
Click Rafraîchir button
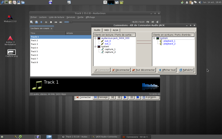click(x=186, y=70)
